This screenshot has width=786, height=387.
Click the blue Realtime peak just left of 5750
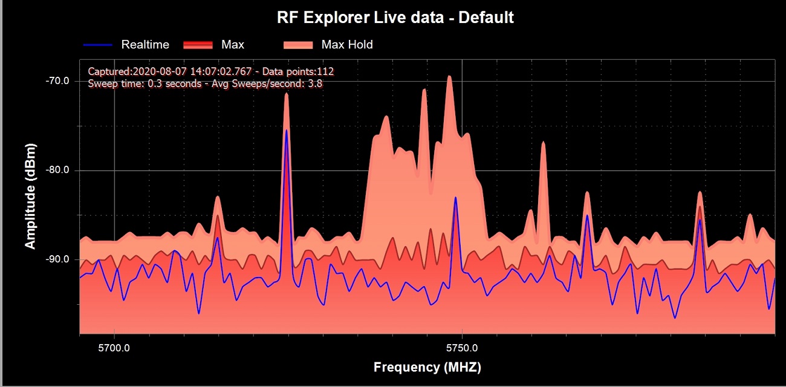tap(455, 198)
